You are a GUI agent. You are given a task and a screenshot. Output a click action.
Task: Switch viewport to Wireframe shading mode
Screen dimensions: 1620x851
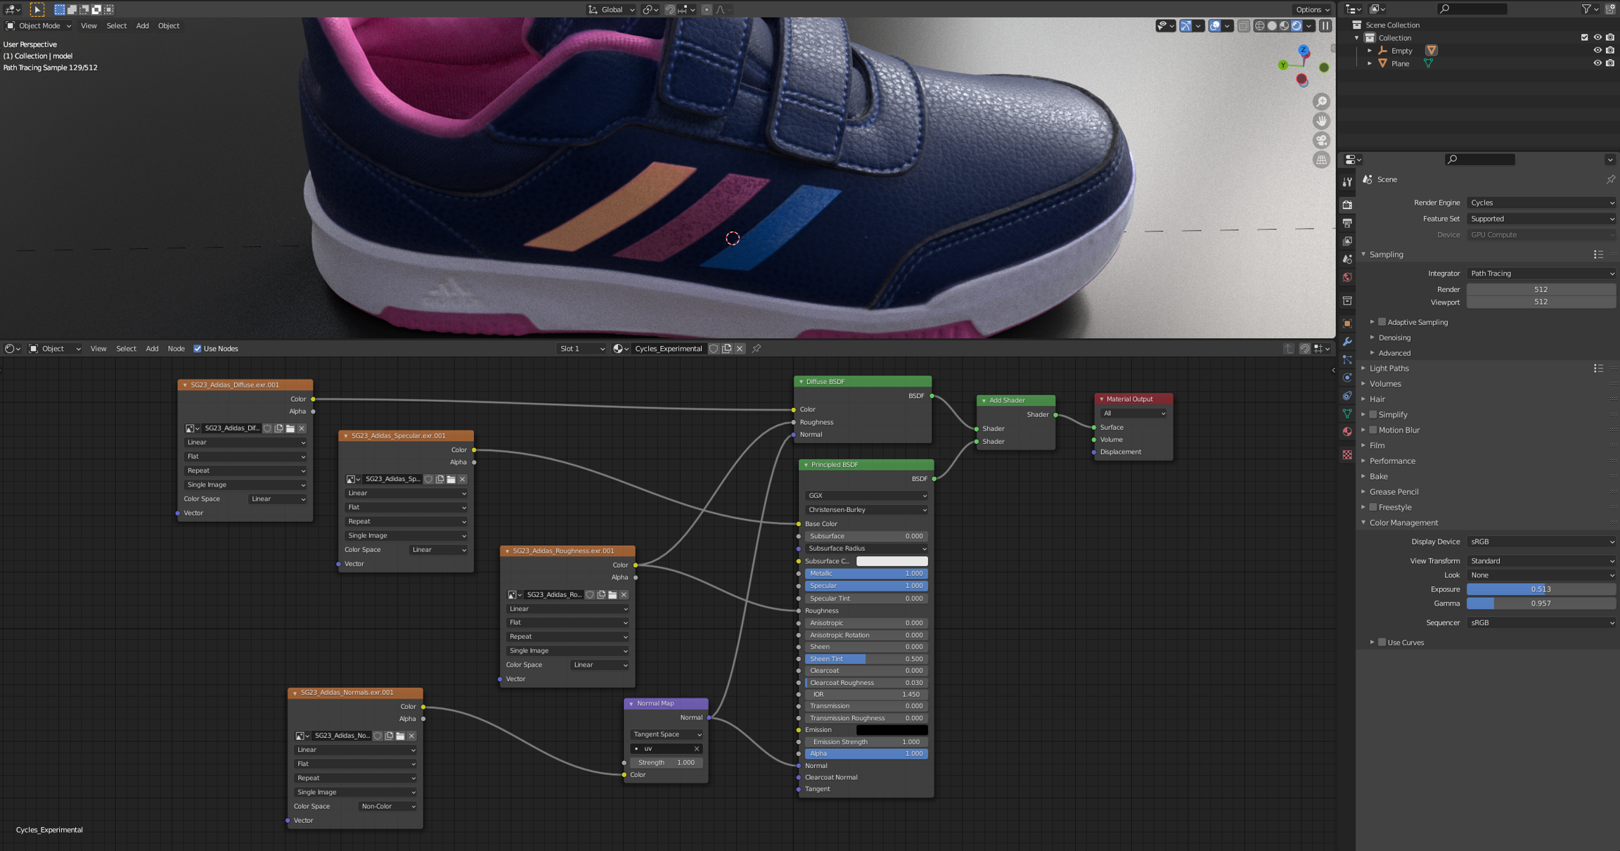pos(1259,26)
